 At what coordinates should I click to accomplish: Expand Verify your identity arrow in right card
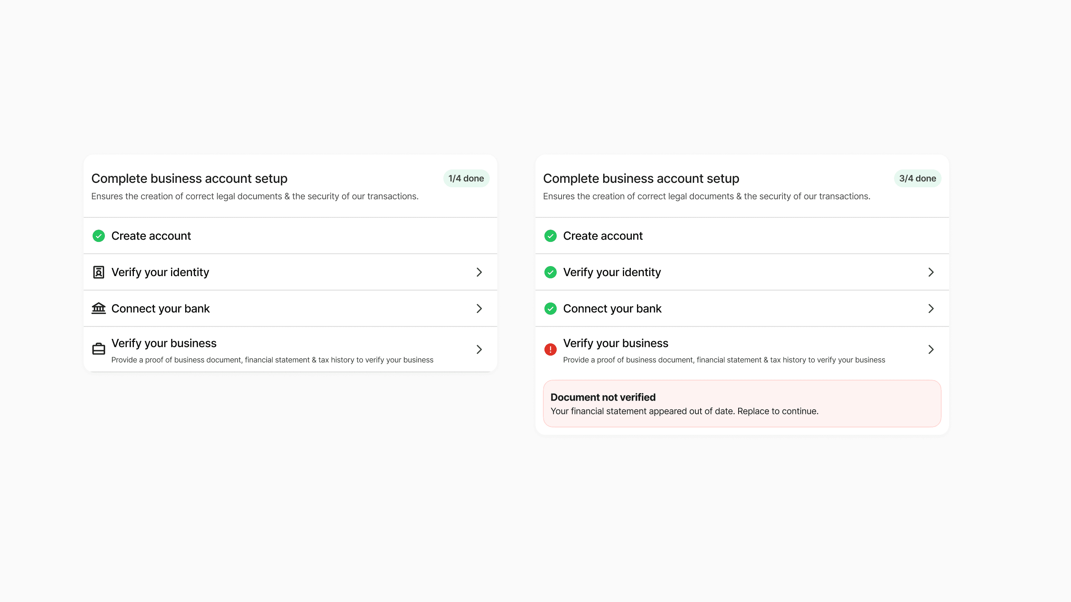(x=931, y=272)
